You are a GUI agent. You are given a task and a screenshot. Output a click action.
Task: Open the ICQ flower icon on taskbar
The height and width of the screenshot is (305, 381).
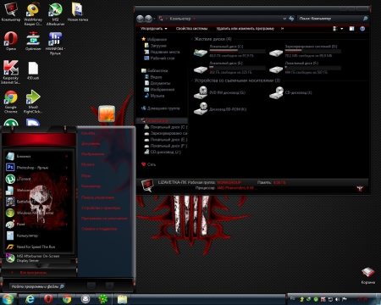103,299
